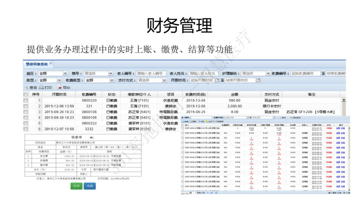Tick the select-all checkbox in main table header
The width and height of the screenshot is (359, 202).
(x=26, y=94)
